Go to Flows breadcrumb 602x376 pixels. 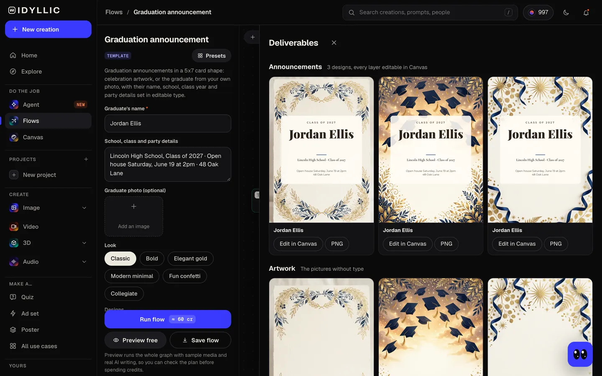pos(114,12)
